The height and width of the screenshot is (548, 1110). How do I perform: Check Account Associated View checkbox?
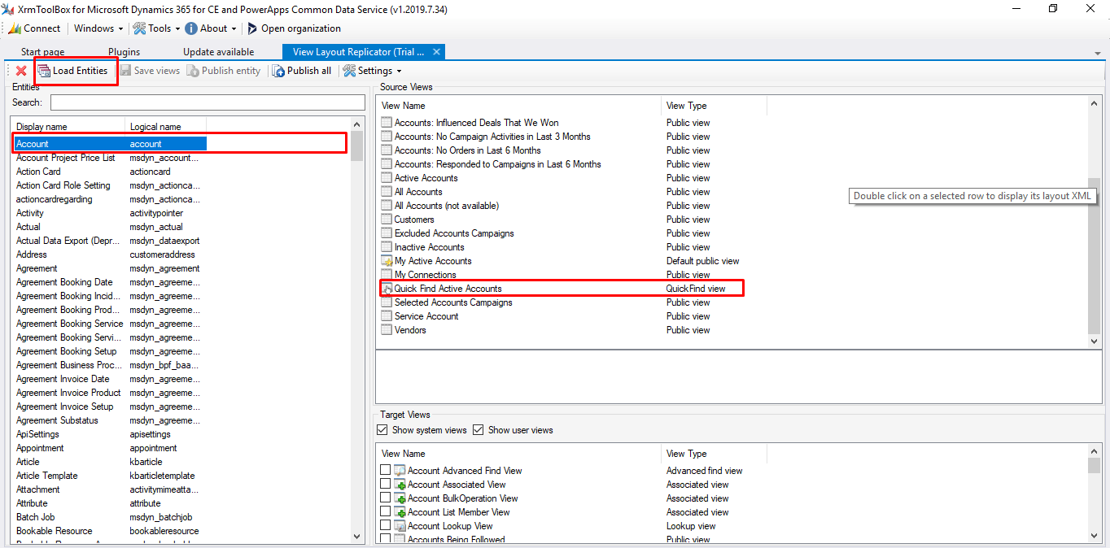pos(385,484)
